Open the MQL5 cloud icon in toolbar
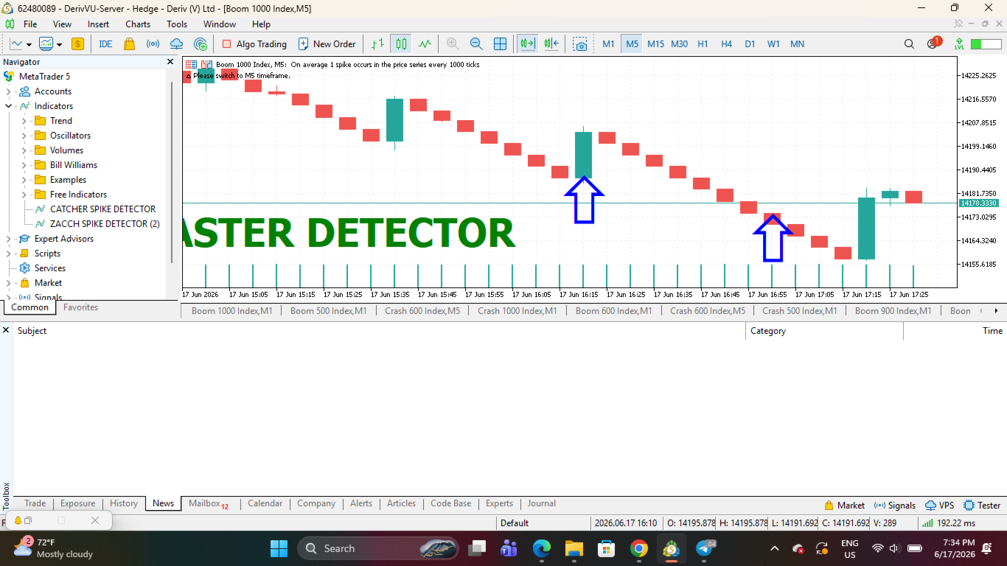Screen dimensions: 1007x566 click(176, 43)
